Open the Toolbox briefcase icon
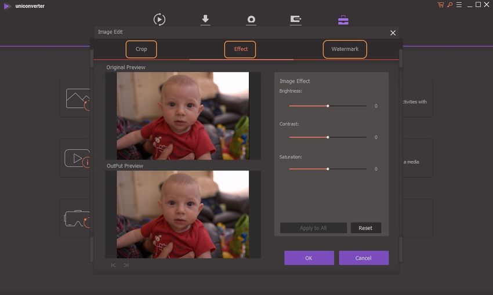Image resolution: width=493 pixels, height=295 pixels. click(x=343, y=20)
